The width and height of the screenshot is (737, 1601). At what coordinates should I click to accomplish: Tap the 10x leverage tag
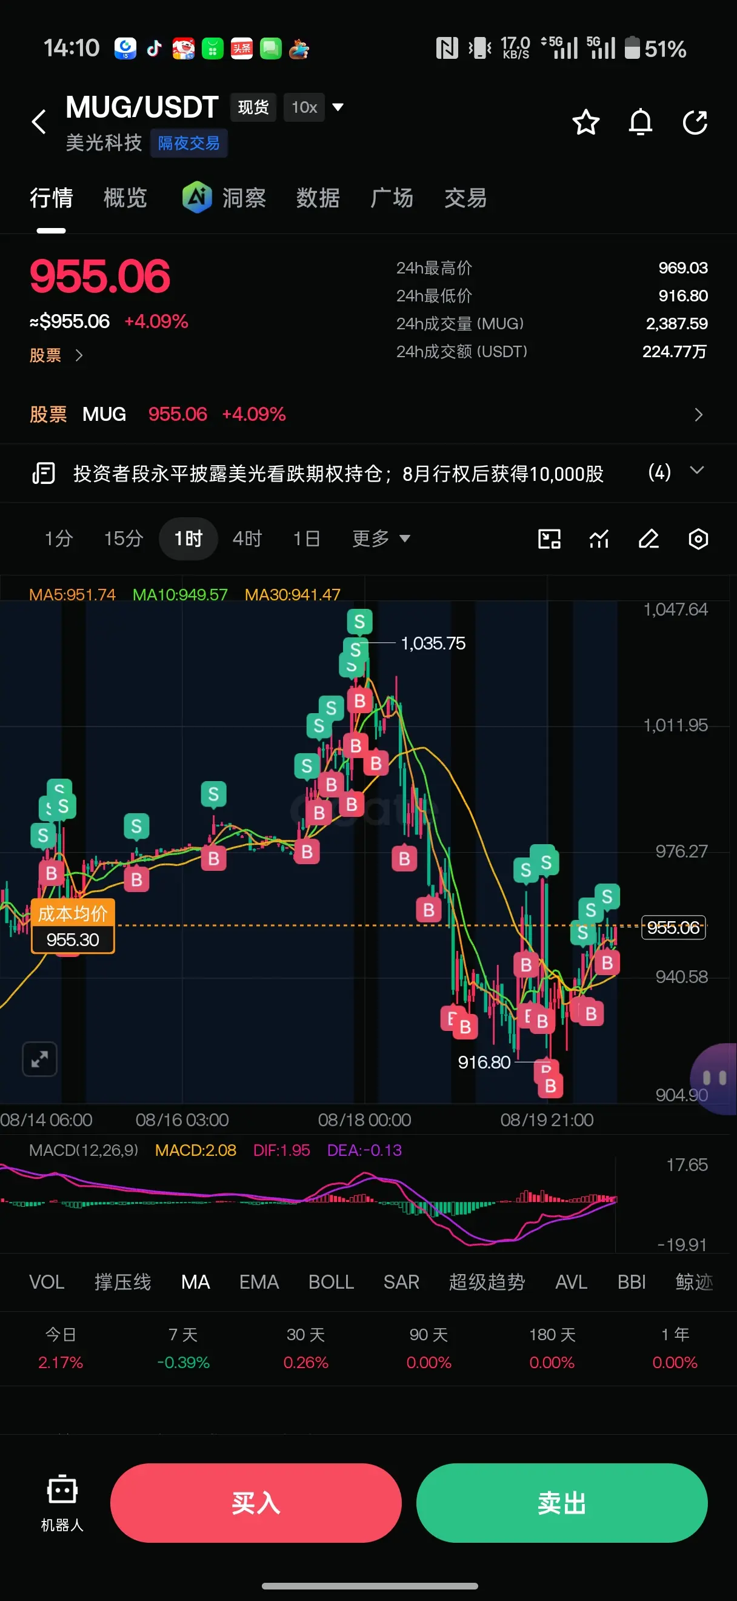point(304,107)
